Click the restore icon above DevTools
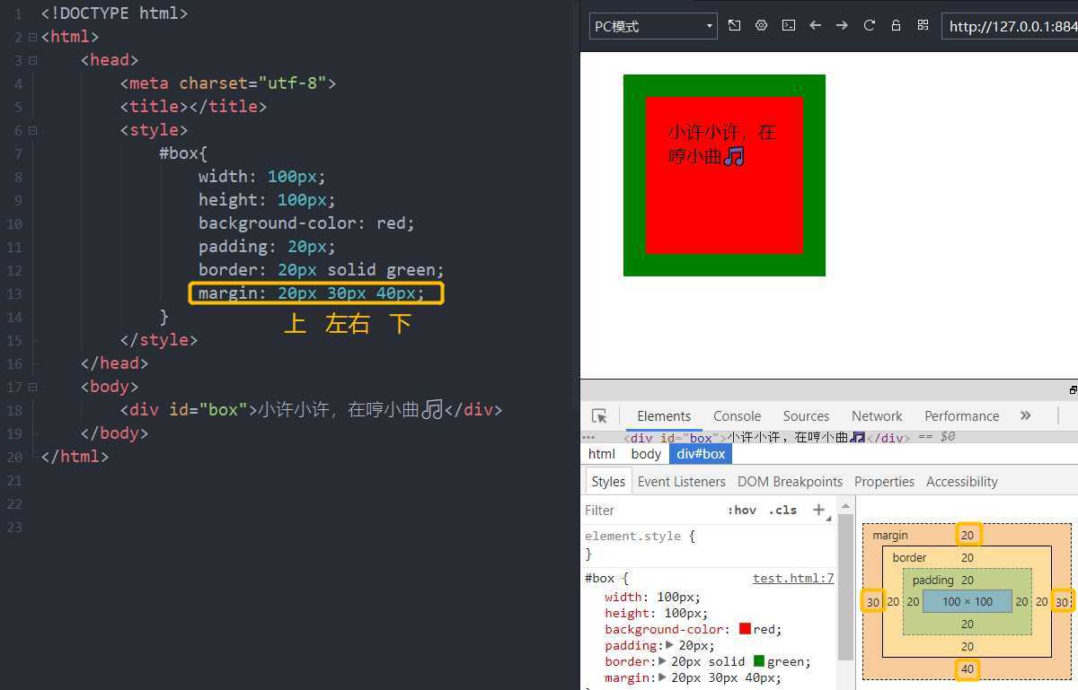 [x=1074, y=390]
